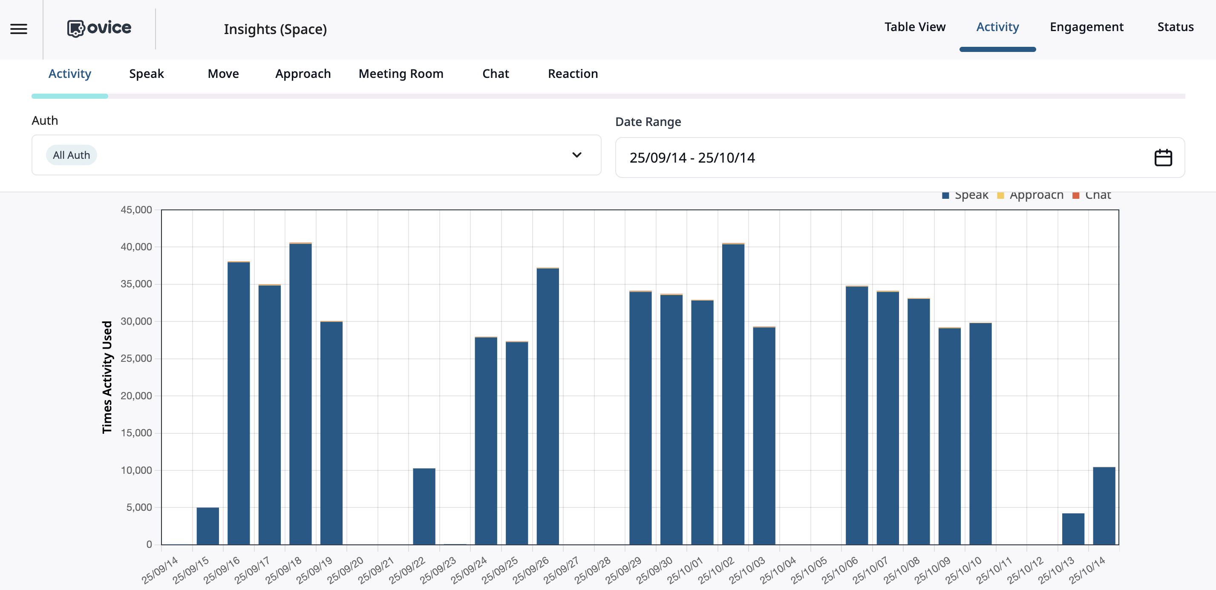Toggle the Chat legend square

[1075, 195]
